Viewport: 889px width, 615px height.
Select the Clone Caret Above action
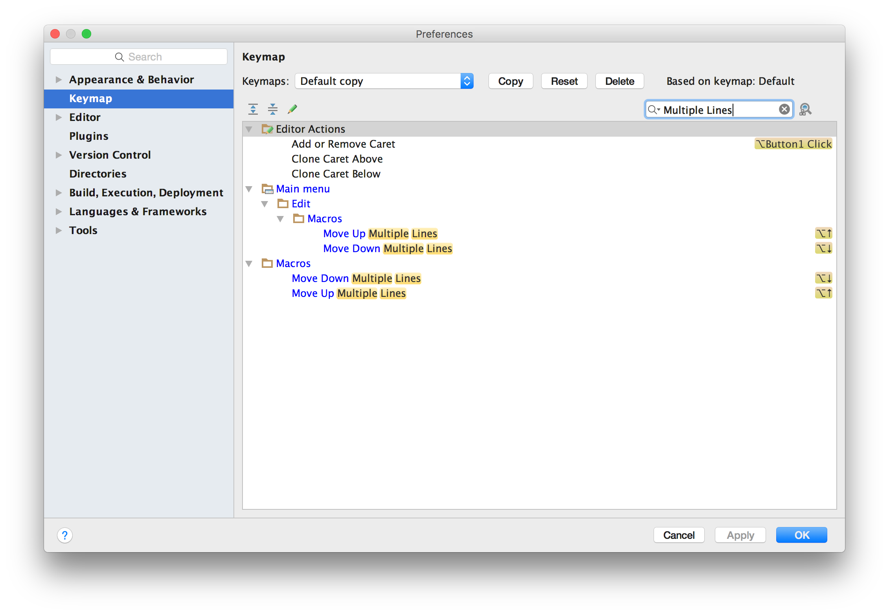coord(337,159)
